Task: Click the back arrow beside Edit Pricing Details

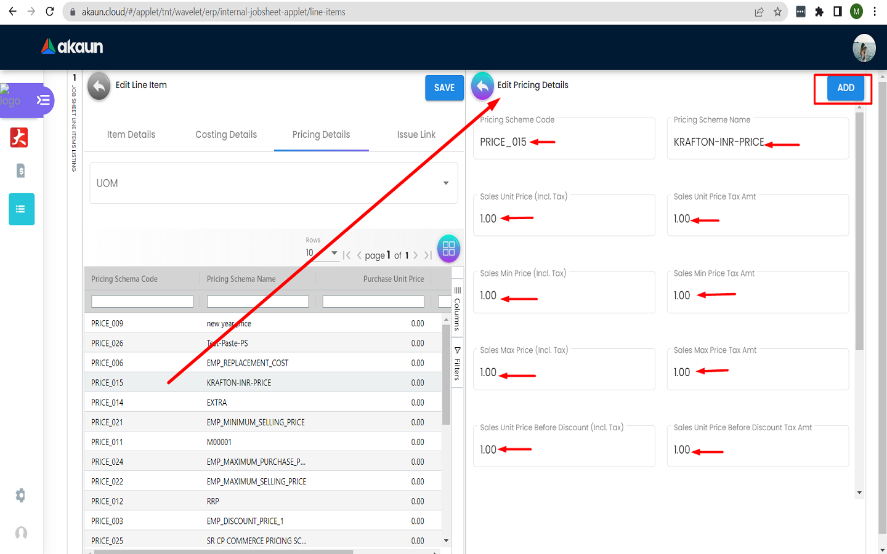Action: (482, 87)
